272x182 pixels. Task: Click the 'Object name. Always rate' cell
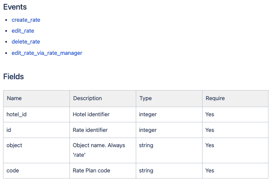pyautogui.click(x=103, y=150)
